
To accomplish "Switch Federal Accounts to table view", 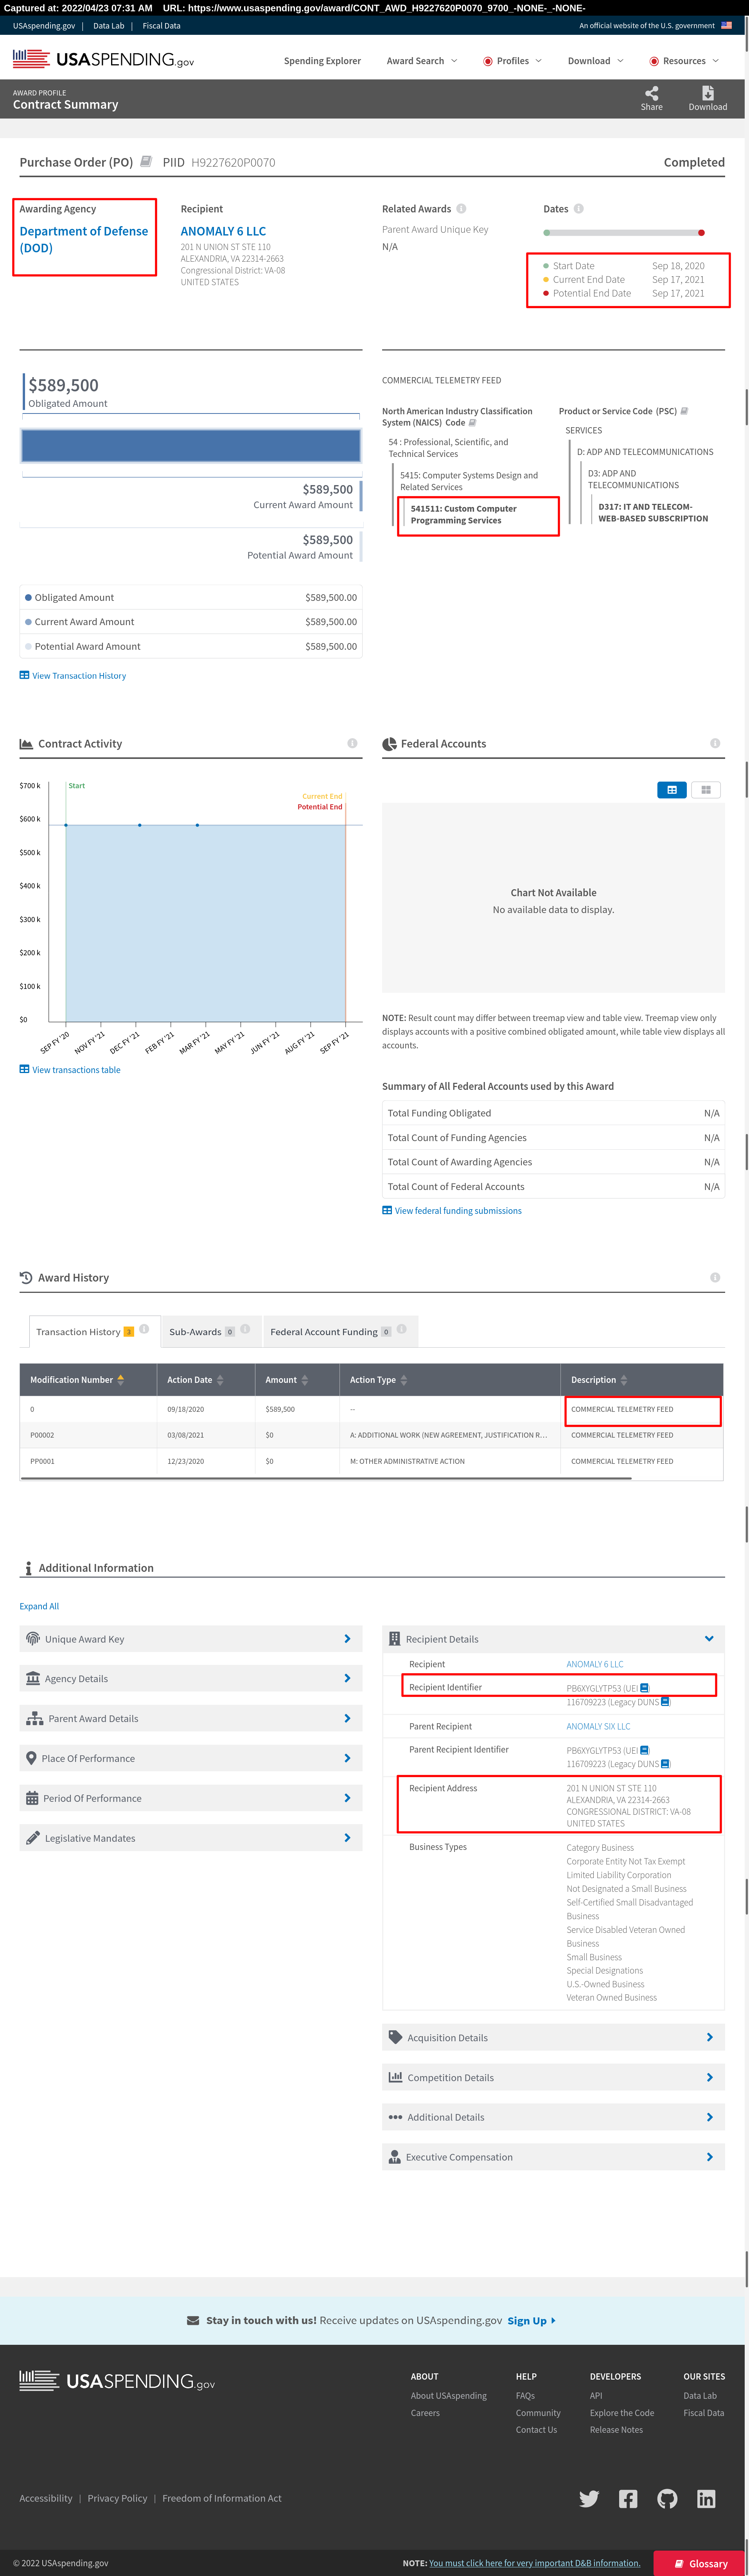I will (x=672, y=790).
